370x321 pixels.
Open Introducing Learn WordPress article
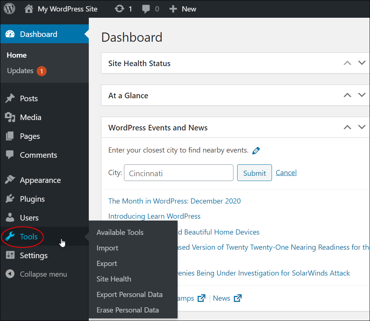pyautogui.click(x=154, y=216)
